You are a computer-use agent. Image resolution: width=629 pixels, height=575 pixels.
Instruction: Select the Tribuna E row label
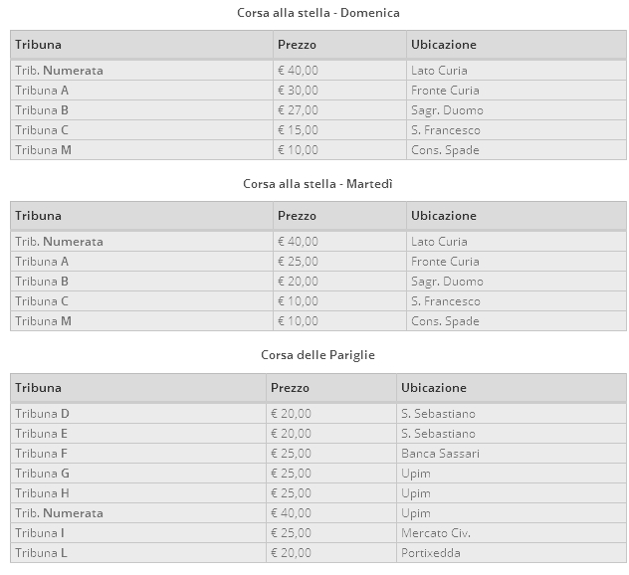(x=42, y=434)
